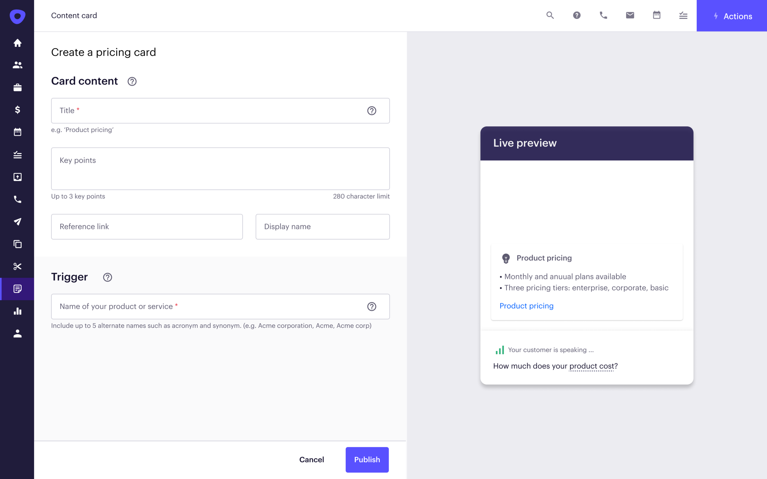Open the help question mark in top bar
Screen dimensions: 767x479
pos(577,15)
